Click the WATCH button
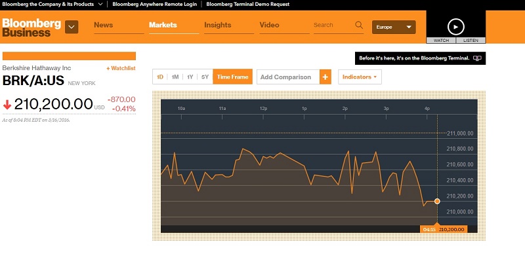Viewport: 525px width, 254px height. point(441,41)
